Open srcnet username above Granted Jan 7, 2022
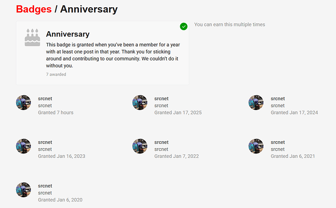The height and width of the screenshot is (208, 336). pos(162,142)
